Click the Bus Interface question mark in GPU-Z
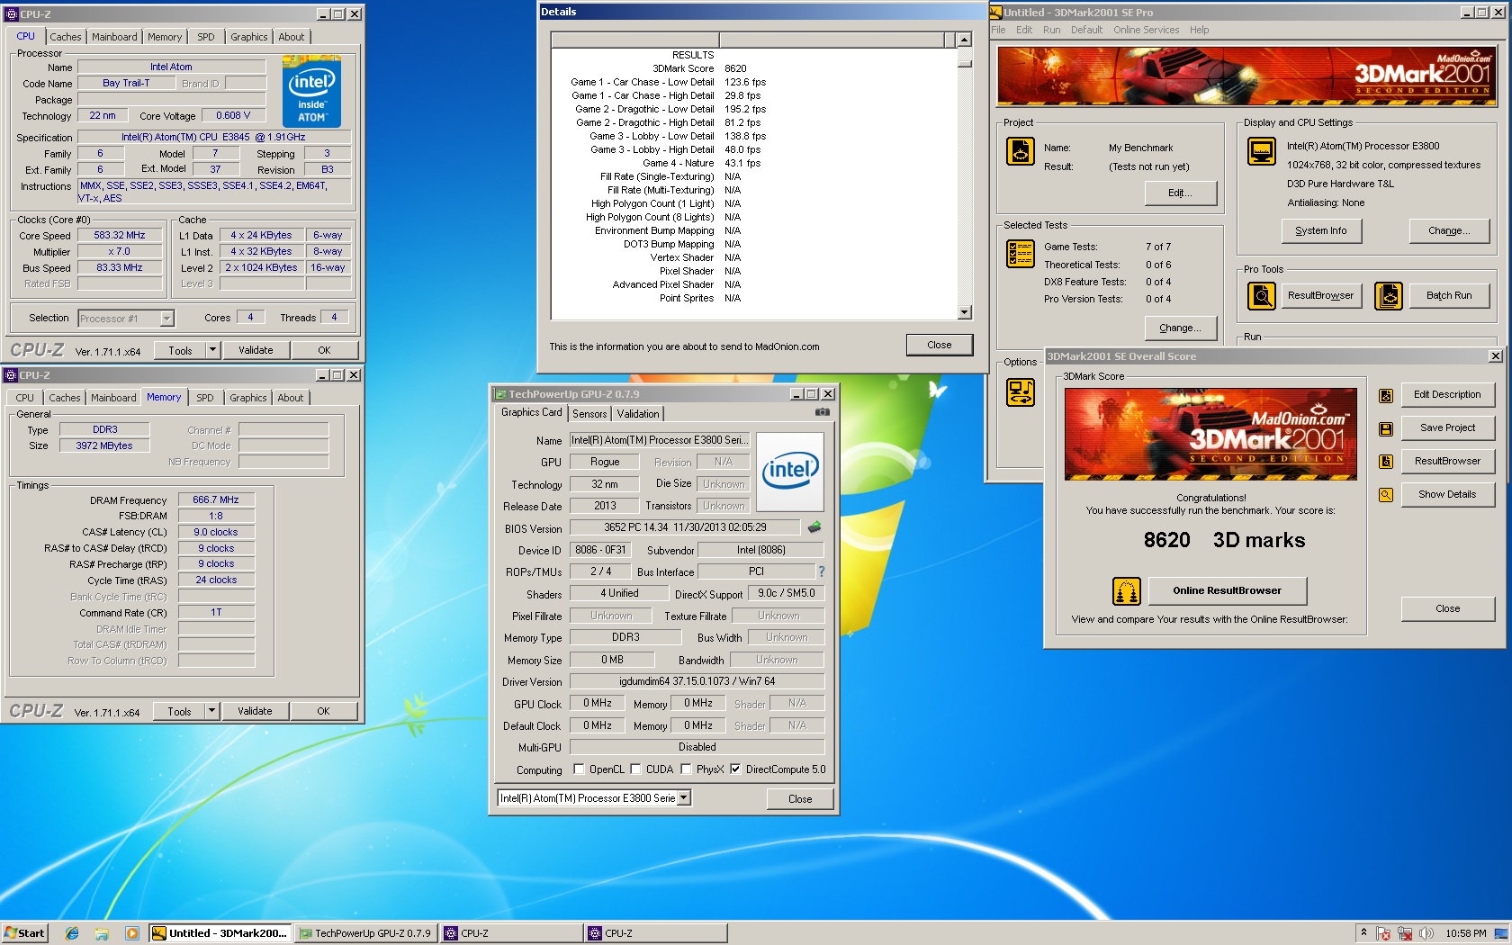This screenshot has height=945, width=1512. 821,571
